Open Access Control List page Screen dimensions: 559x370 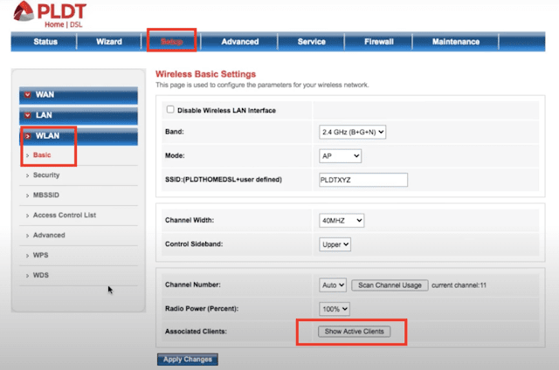pos(65,215)
